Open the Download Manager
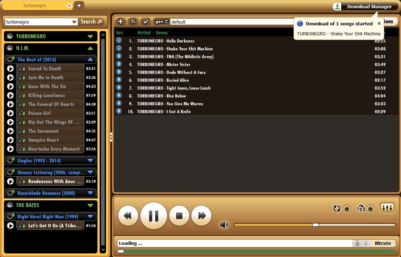The height and width of the screenshot is (257, 401). pos(365,7)
